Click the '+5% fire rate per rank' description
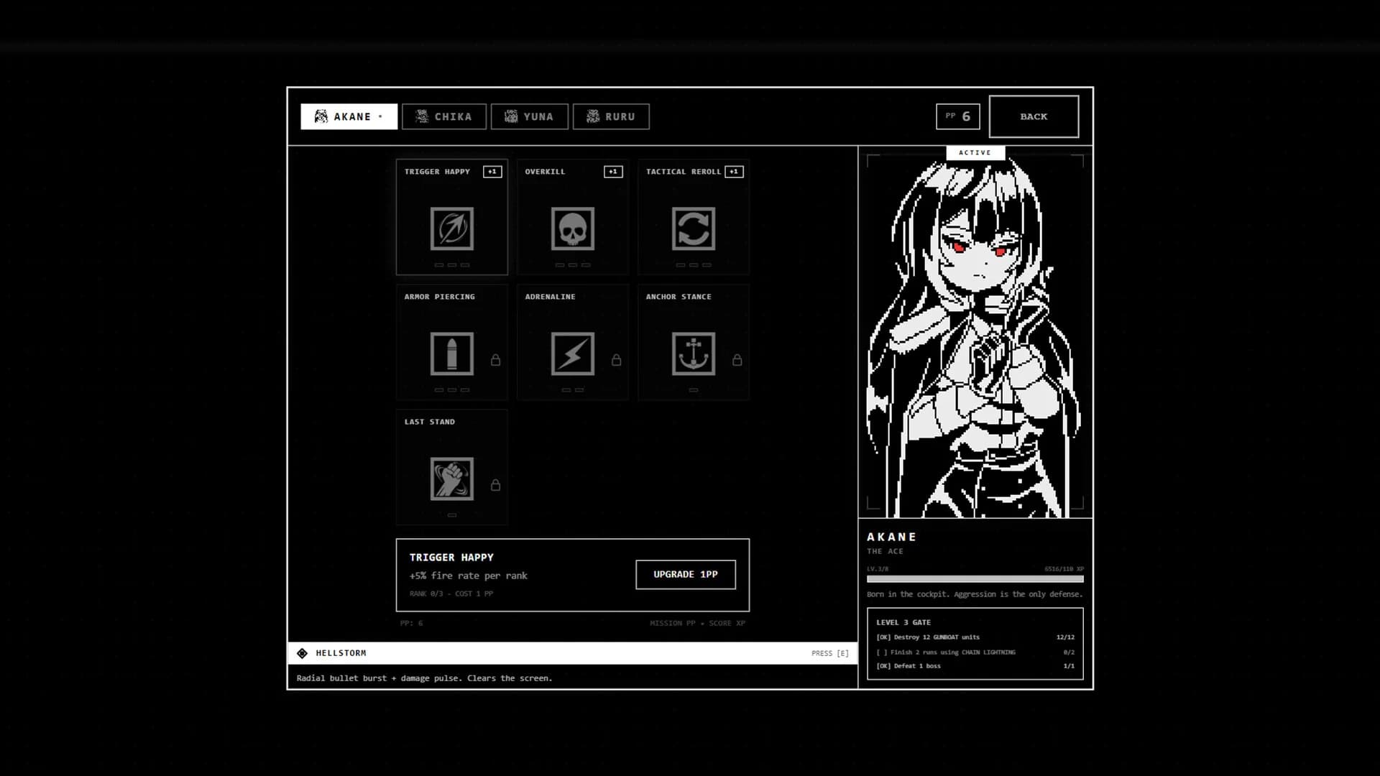The height and width of the screenshot is (776, 1380). tap(468, 576)
